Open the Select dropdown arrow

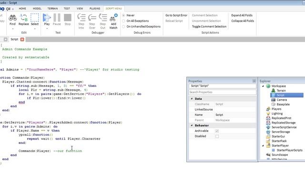(x=35, y=28)
